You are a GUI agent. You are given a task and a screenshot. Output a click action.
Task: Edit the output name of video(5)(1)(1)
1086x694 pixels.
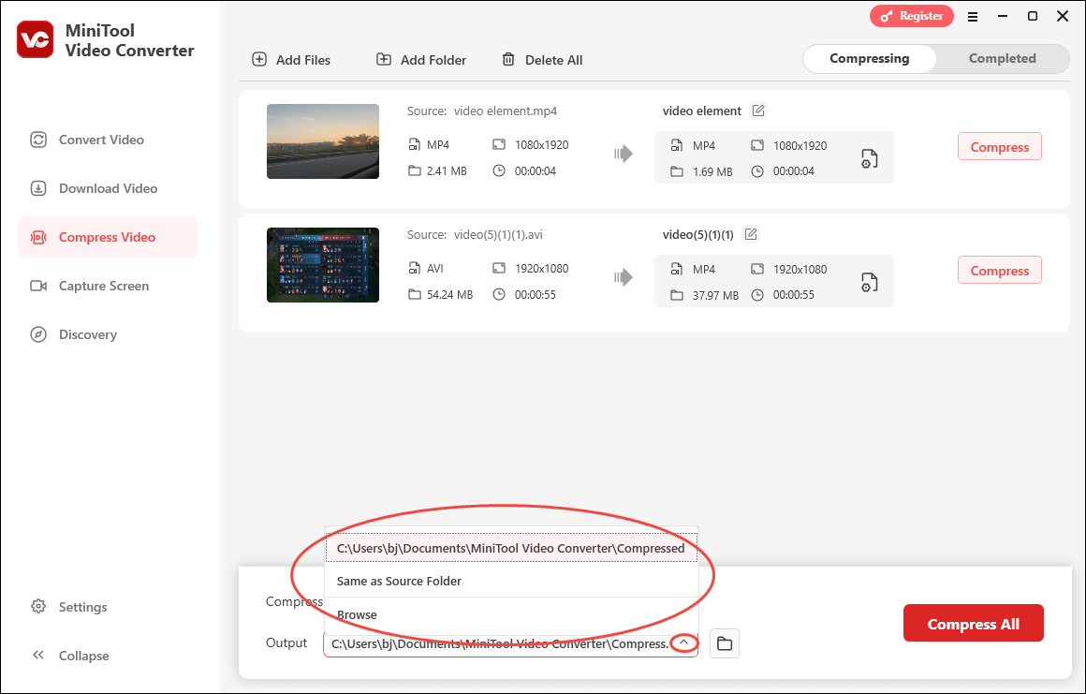point(751,234)
